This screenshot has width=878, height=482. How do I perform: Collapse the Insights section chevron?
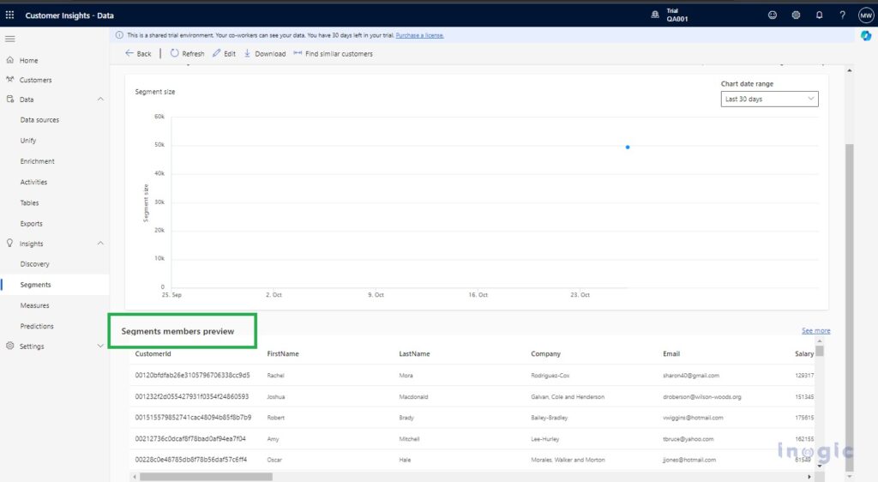[100, 244]
